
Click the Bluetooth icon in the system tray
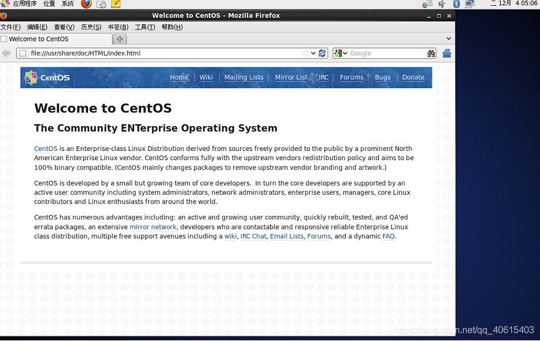[x=457, y=4]
